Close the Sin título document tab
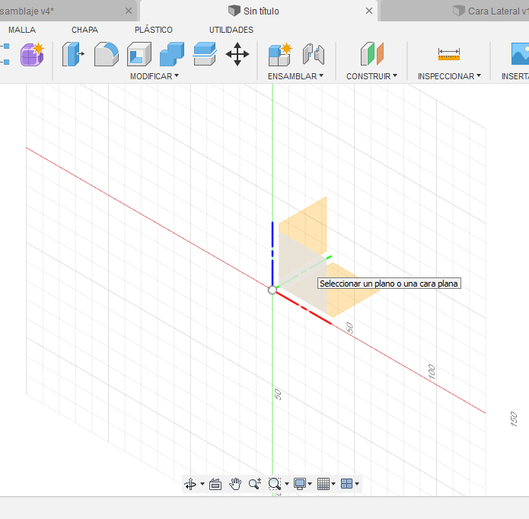This screenshot has height=519, width=529. [x=369, y=11]
